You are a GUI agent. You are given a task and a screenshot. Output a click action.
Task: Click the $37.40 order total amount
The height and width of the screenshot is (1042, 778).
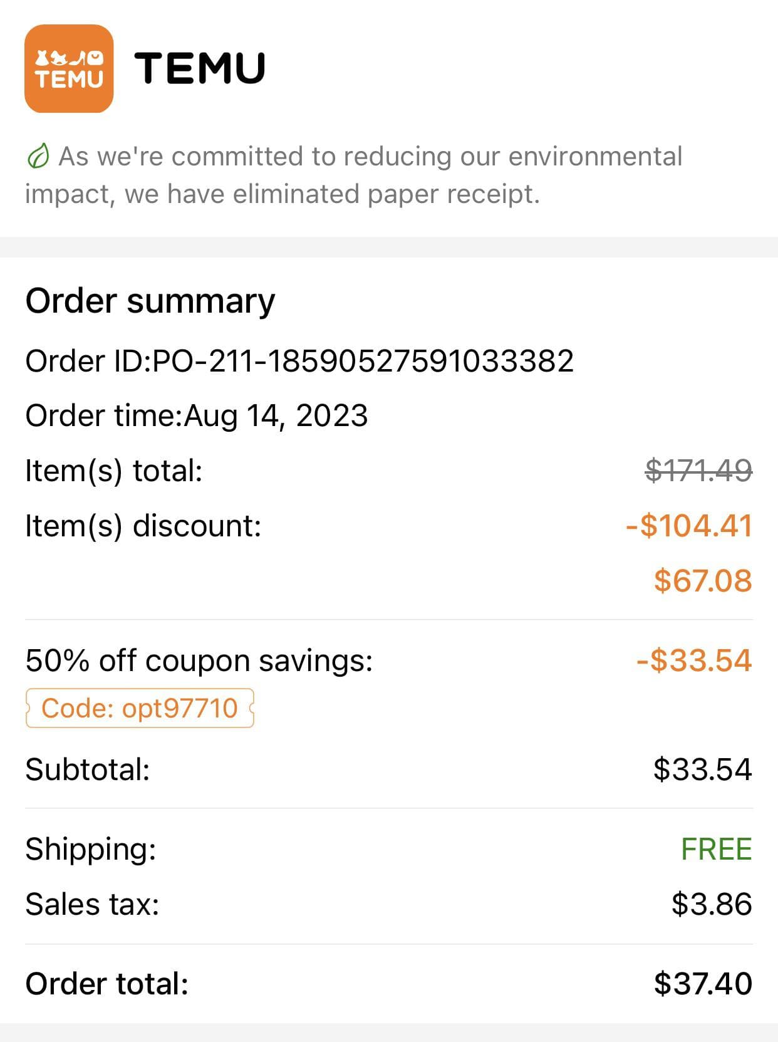[x=703, y=984]
